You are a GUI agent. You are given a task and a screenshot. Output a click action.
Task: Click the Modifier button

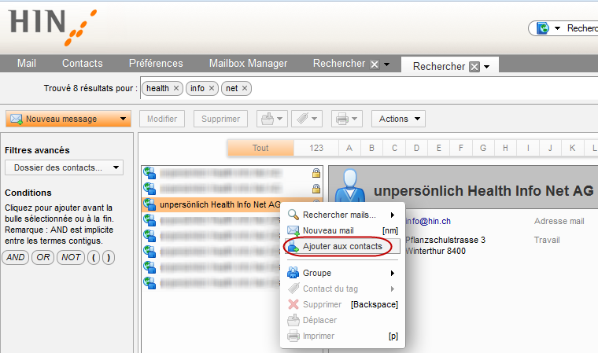pyautogui.click(x=162, y=119)
